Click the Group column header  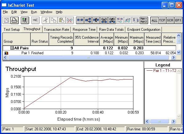coord(17,39)
